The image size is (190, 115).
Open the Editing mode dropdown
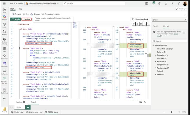[x=181, y=9]
